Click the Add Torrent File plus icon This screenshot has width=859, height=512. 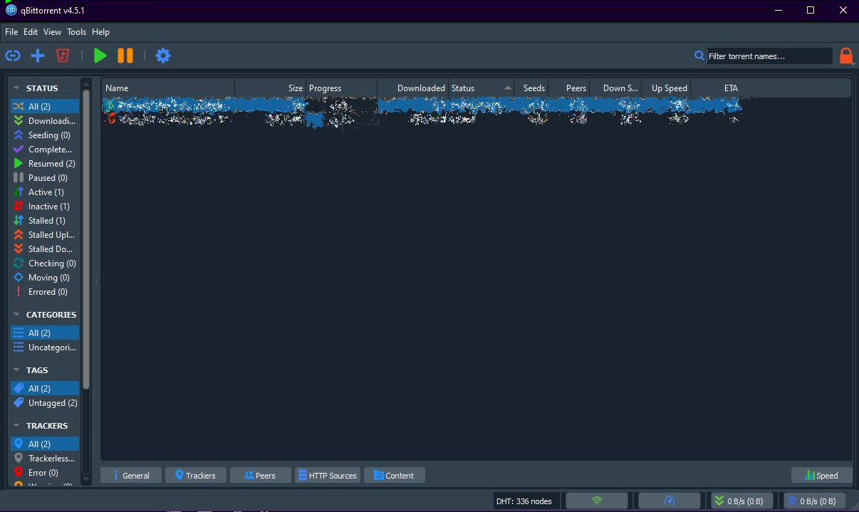click(38, 55)
